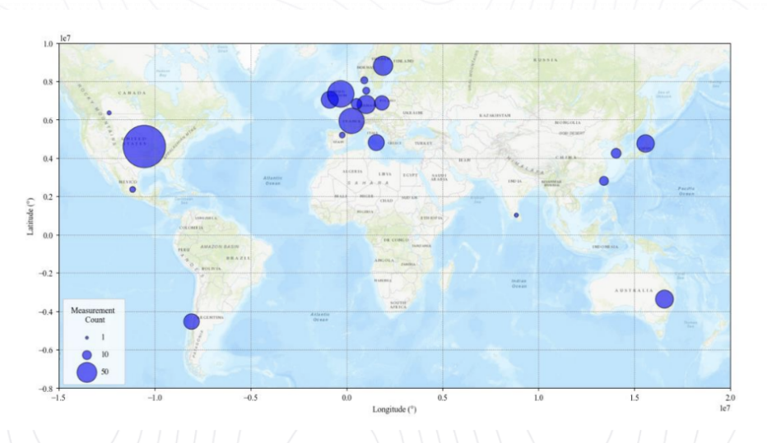Select the bubble near Argentina
The height and width of the screenshot is (443, 767).
(191, 321)
